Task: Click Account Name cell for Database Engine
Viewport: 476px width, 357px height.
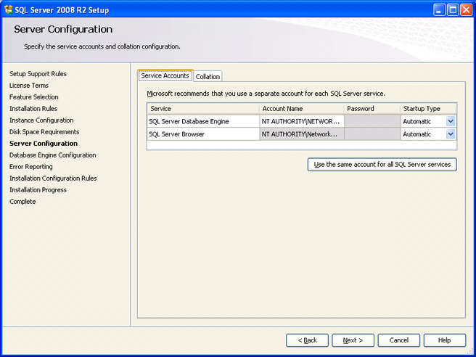Action: 301,122
